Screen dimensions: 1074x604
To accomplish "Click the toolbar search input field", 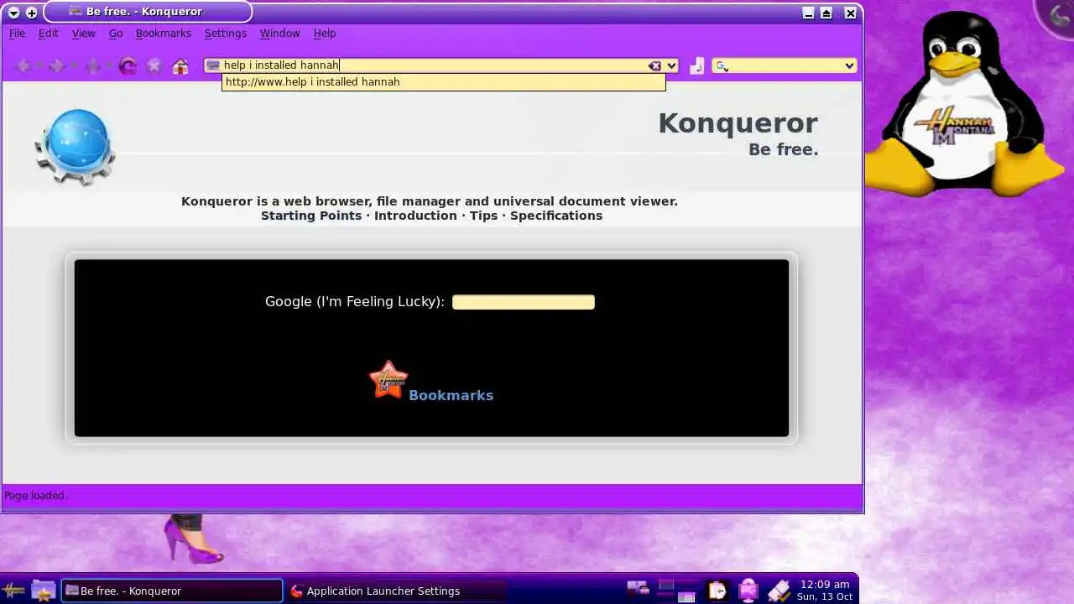I will 785,65.
